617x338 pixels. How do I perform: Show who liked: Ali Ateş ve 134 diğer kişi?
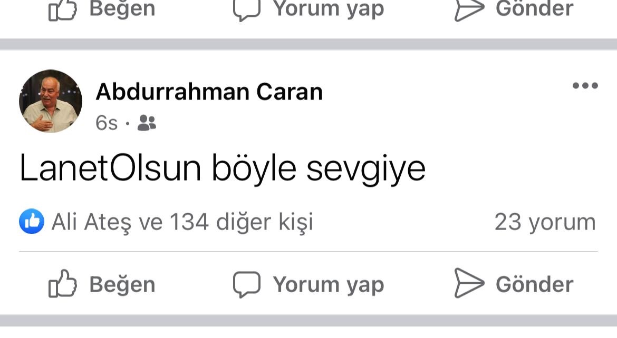coord(182,223)
